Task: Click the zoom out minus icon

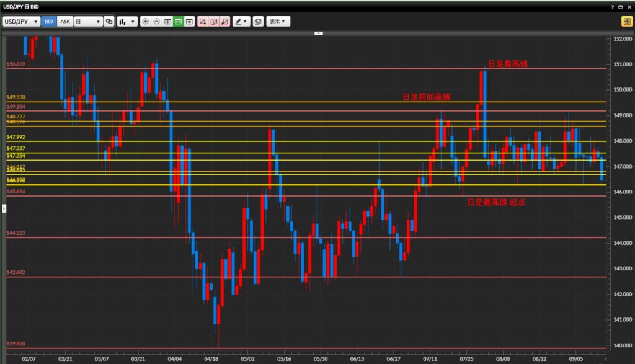Action: click(156, 22)
